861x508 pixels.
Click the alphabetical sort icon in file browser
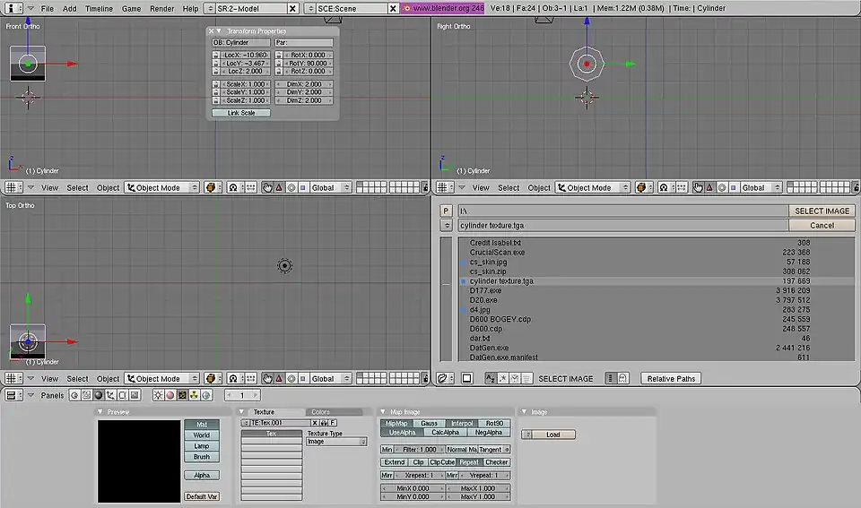coord(491,379)
